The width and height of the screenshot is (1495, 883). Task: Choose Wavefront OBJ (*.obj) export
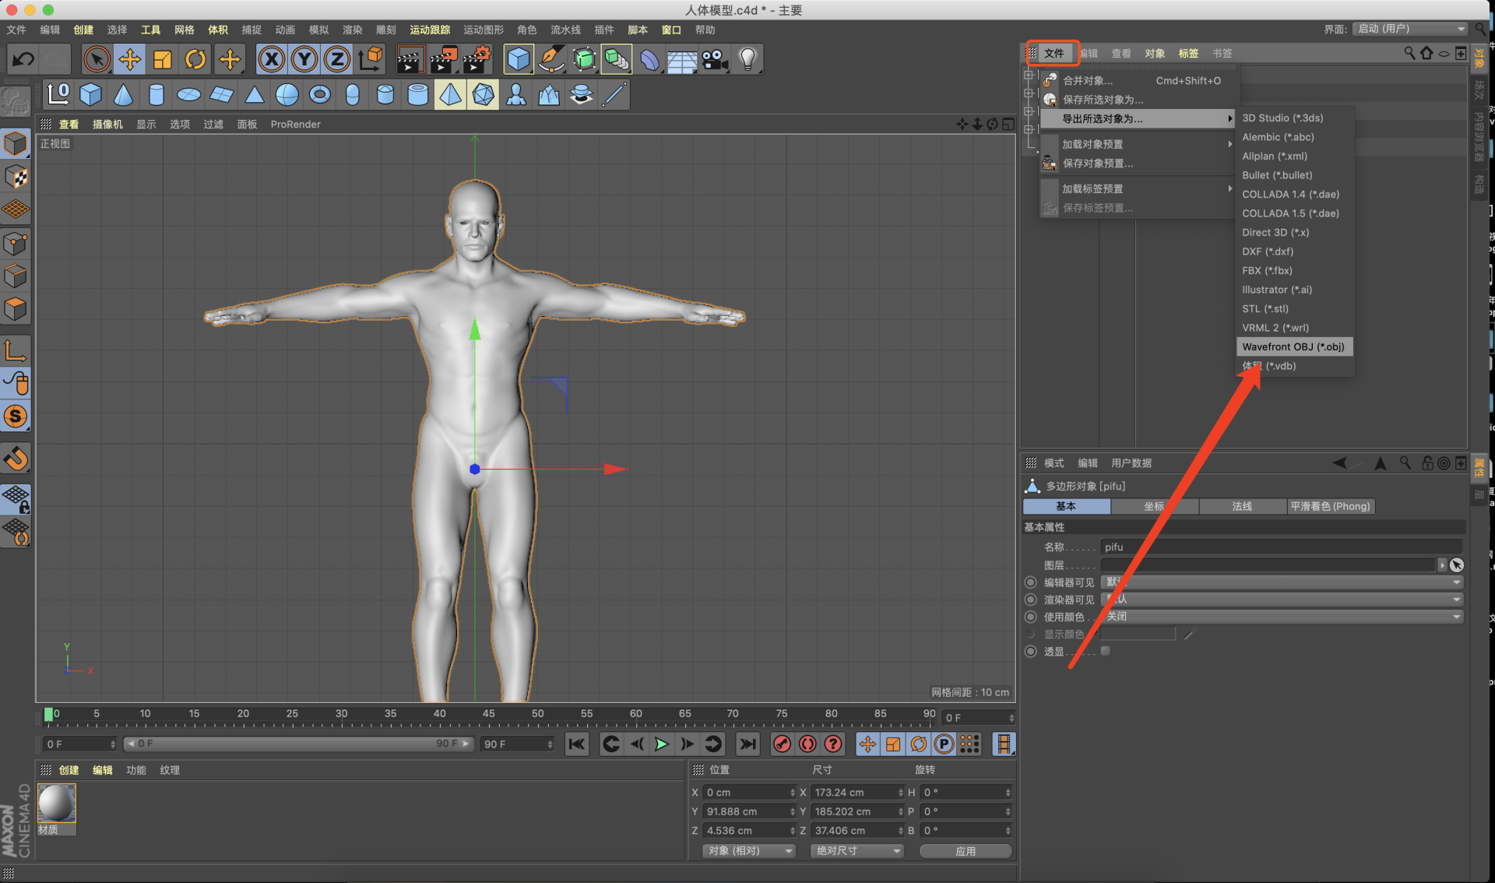coord(1294,347)
